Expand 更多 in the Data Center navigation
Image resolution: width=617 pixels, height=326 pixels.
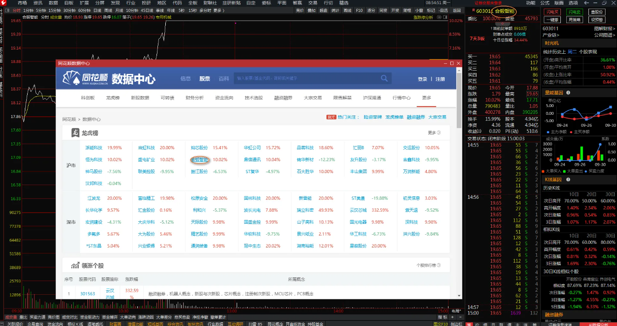click(425, 98)
